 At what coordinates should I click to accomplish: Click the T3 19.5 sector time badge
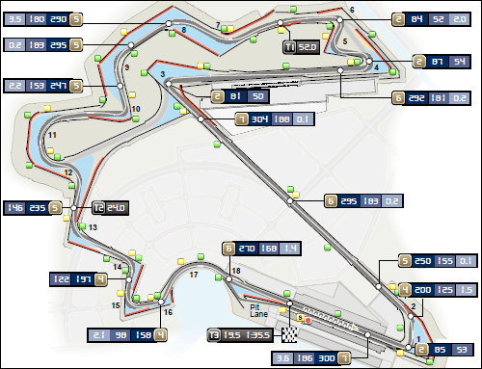point(240,335)
